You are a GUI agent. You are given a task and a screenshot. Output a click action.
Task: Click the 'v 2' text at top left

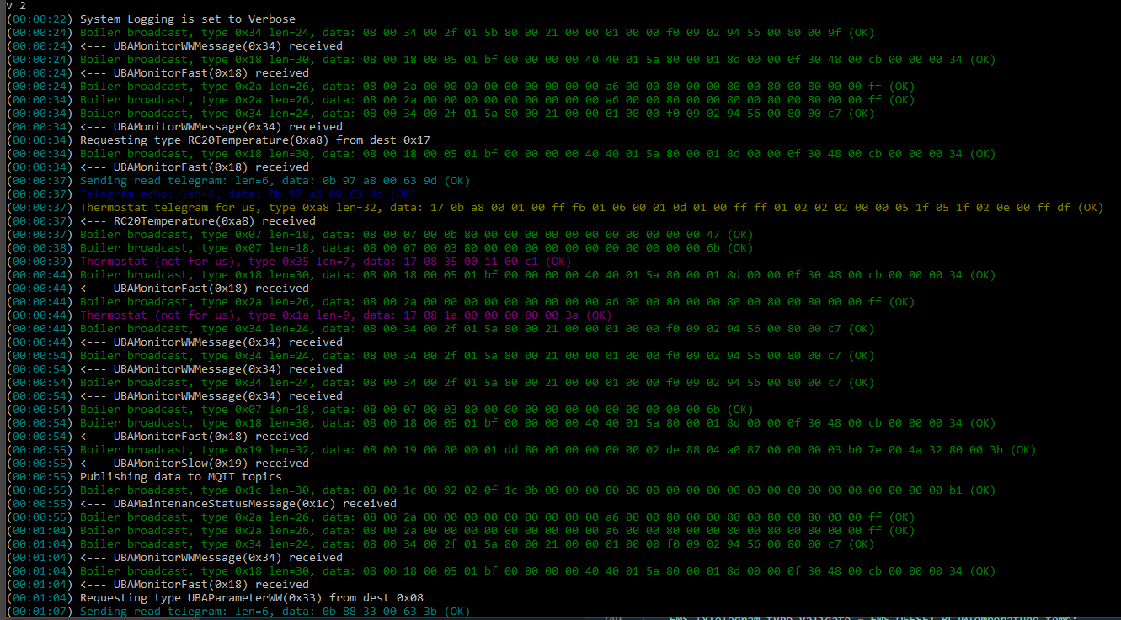11,5
